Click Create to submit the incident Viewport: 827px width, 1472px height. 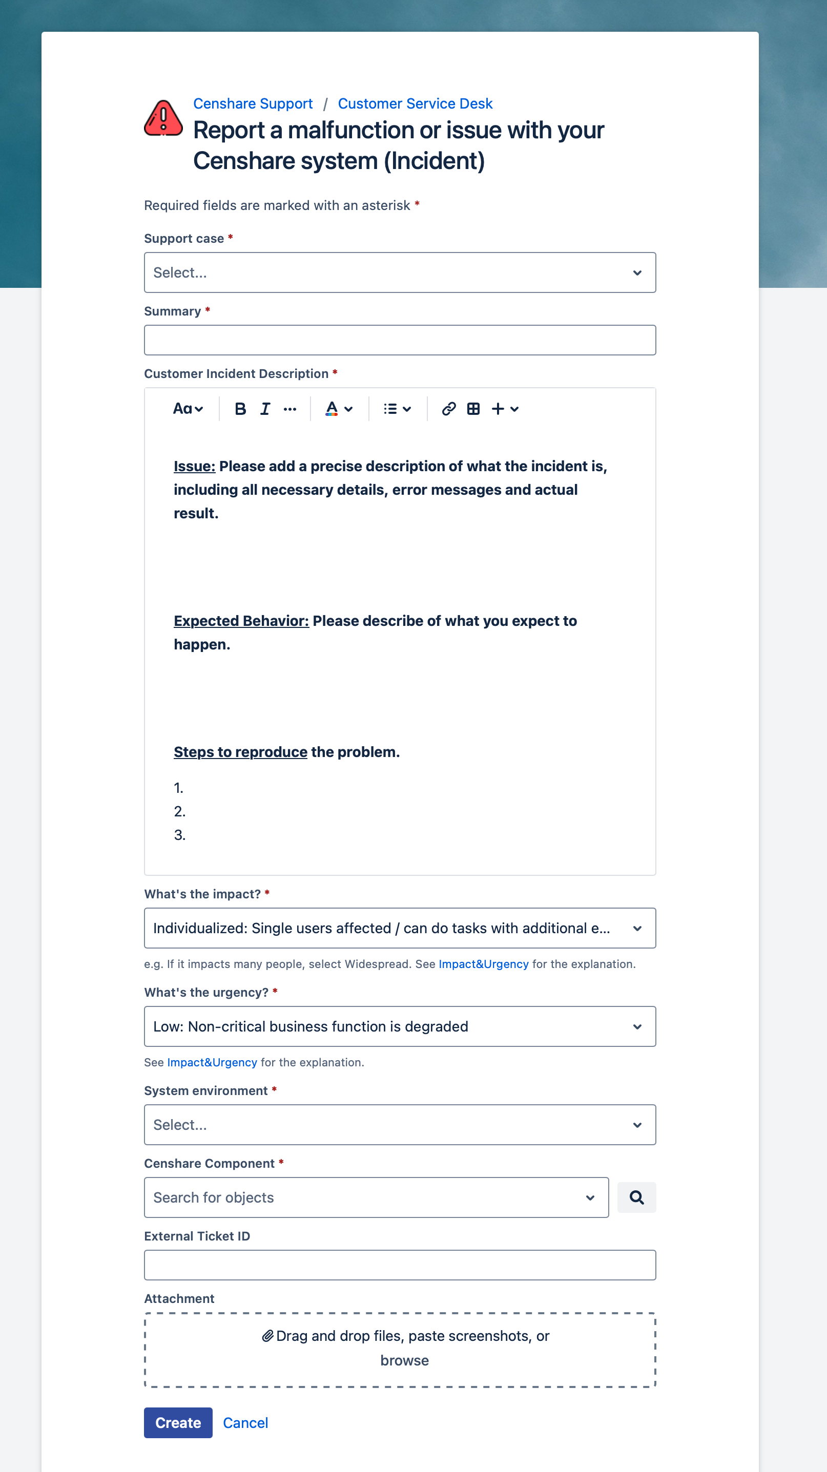tap(178, 1423)
